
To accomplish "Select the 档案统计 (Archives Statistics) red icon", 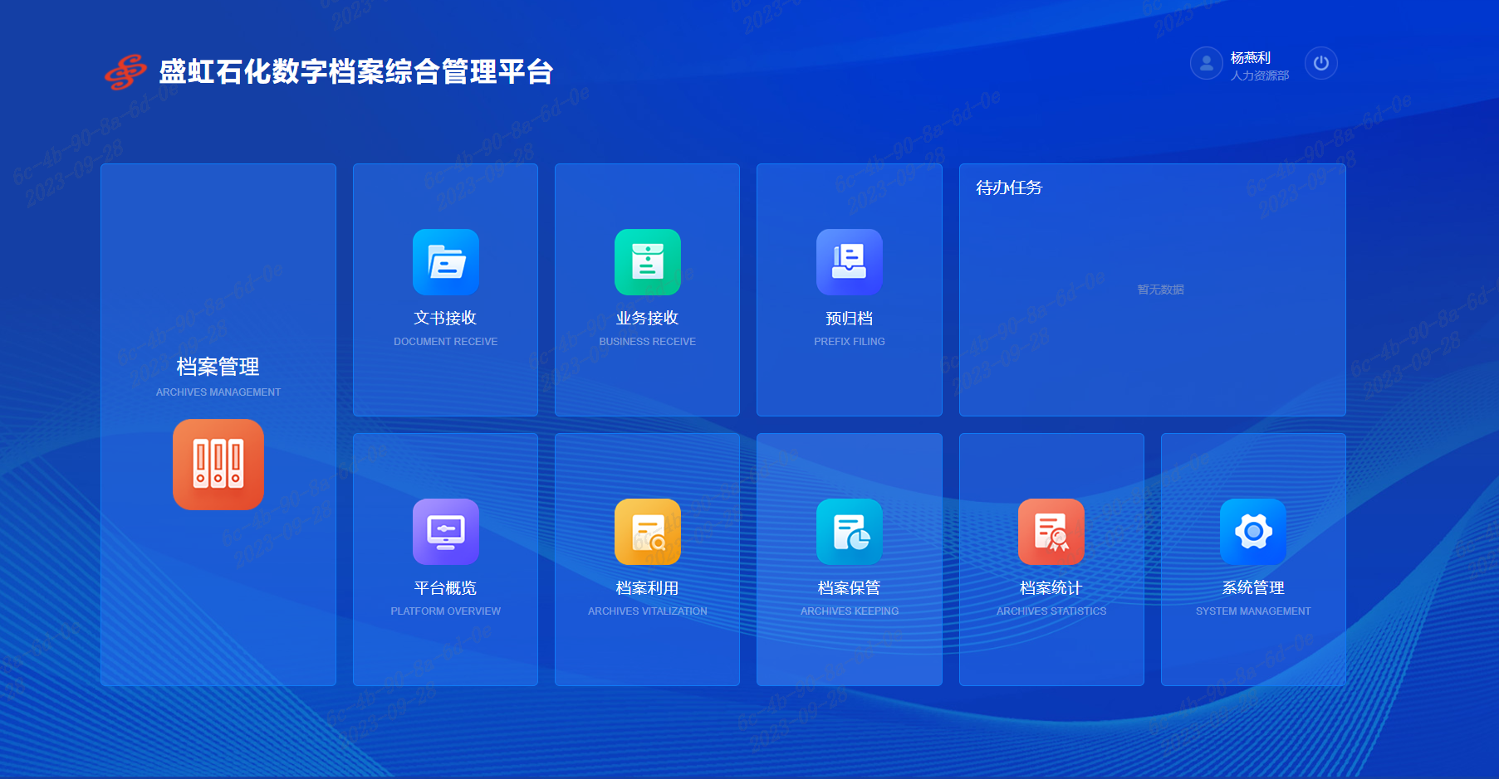I will [x=1051, y=532].
